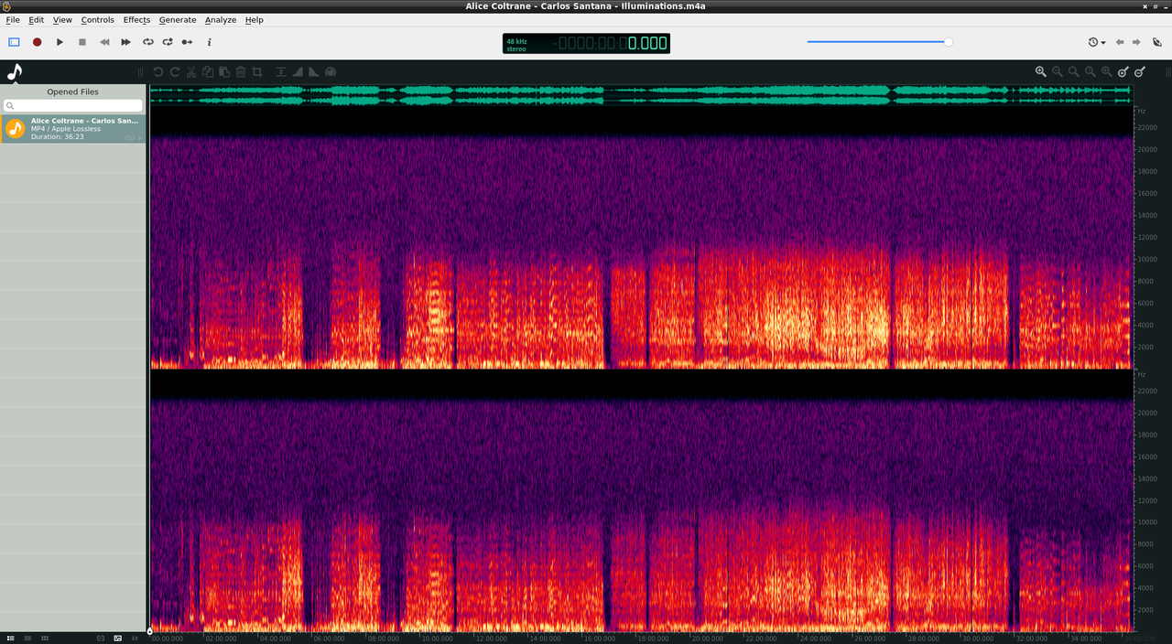1172x644 pixels.
Task: Click the rightmost top toolbar icon
Action: coord(1157,42)
